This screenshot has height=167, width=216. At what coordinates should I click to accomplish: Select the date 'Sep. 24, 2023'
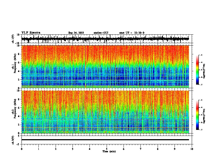pyautogui.click(x=76, y=33)
